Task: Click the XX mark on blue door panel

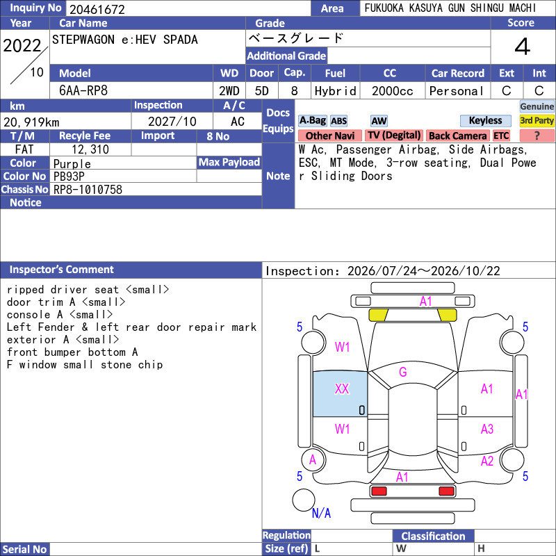Action: 342,389
